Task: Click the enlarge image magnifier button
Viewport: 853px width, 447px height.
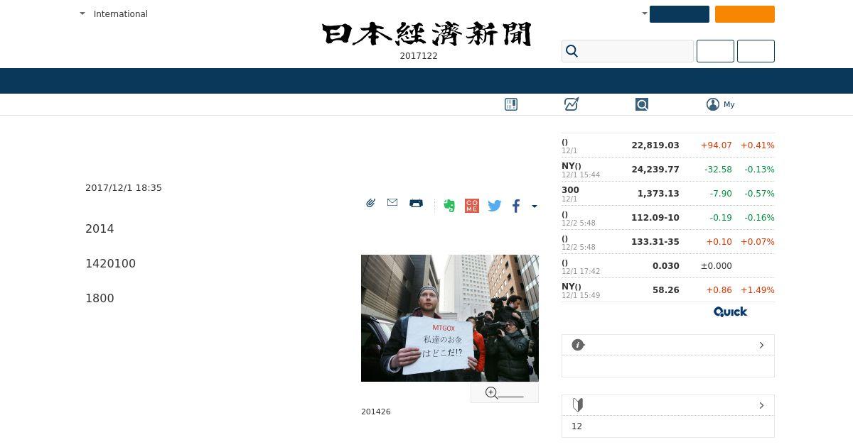Action: point(505,393)
